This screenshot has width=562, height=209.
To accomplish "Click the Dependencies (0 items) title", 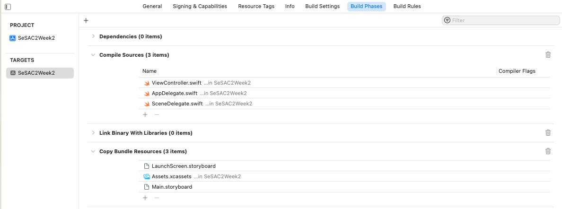I will pyautogui.click(x=131, y=36).
